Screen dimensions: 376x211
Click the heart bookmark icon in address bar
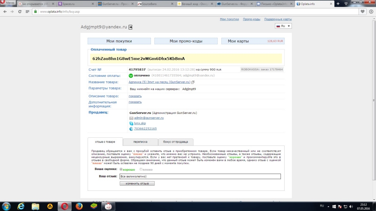pyautogui.click(x=362, y=11)
